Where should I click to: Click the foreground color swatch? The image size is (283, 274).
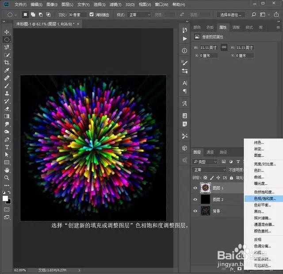tap(5, 198)
